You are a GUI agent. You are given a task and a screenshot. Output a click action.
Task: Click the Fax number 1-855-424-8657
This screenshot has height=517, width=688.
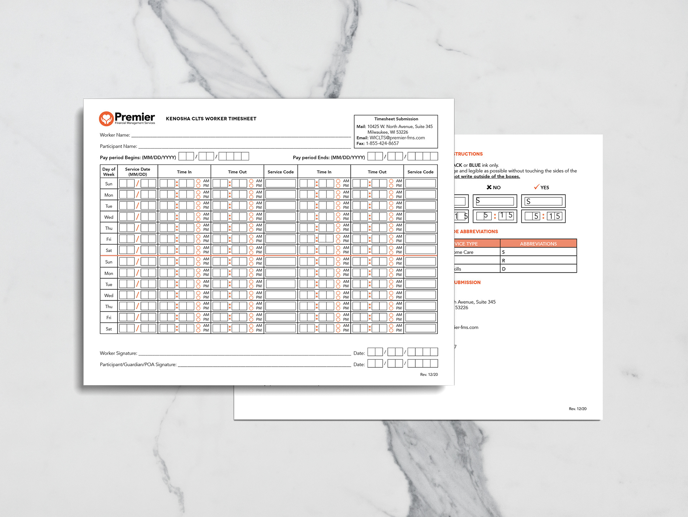[382, 144]
